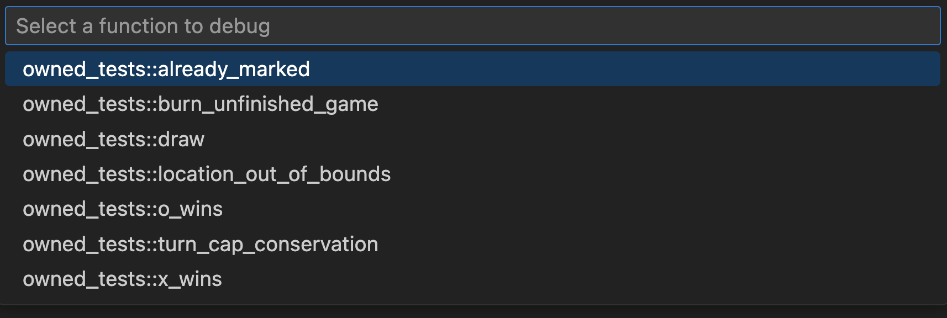The width and height of the screenshot is (947, 318).
Task: Select owned_tests::location_out_of_bounds function
Action: (207, 174)
